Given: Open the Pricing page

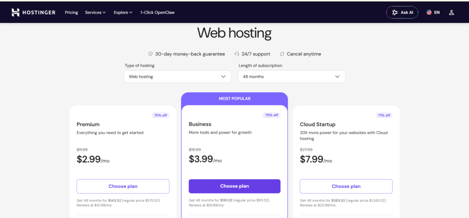Looking at the screenshot, I should coord(71,12).
